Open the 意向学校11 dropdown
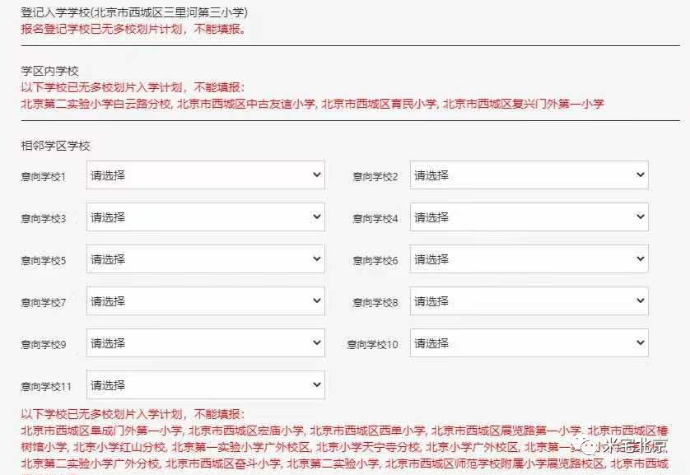The height and width of the screenshot is (475, 690). coord(206,384)
